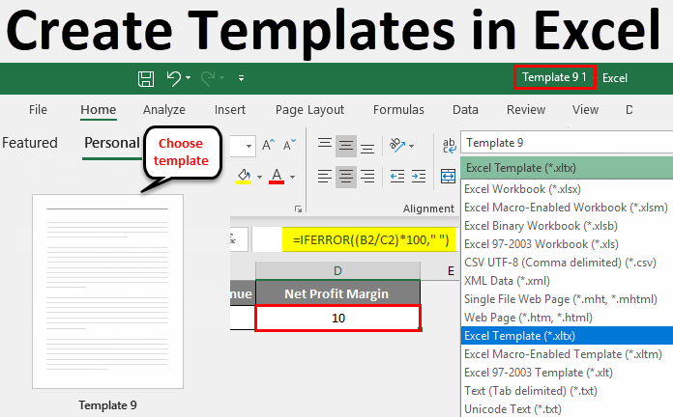This screenshot has height=417, width=673.
Task: Choose Web Page (*.htm, *.html) option
Action: [x=568, y=318]
